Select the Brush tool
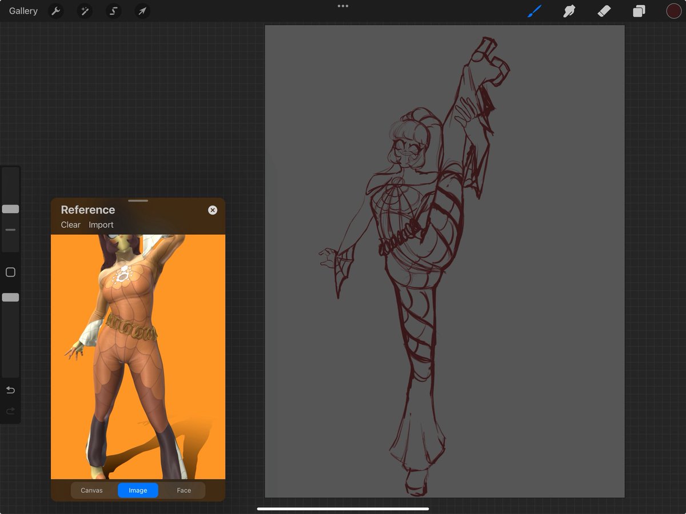The image size is (686, 514). (x=535, y=11)
